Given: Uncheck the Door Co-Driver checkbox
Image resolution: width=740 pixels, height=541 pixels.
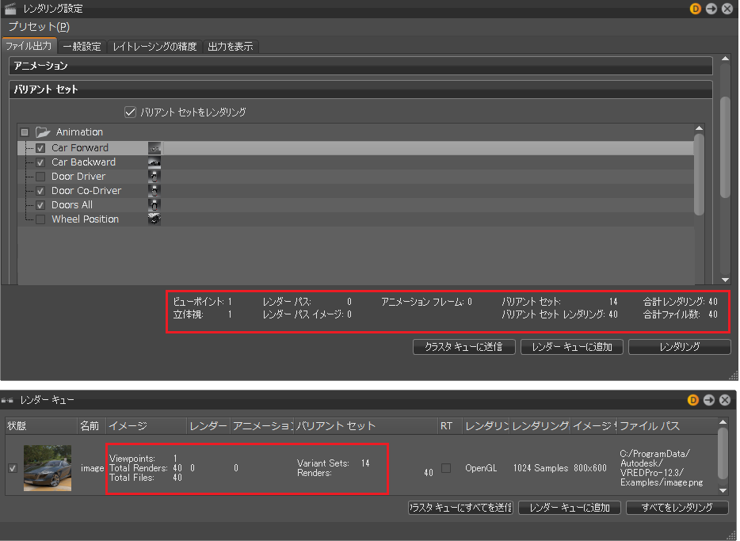Looking at the screenshot, I should point(40,191).
